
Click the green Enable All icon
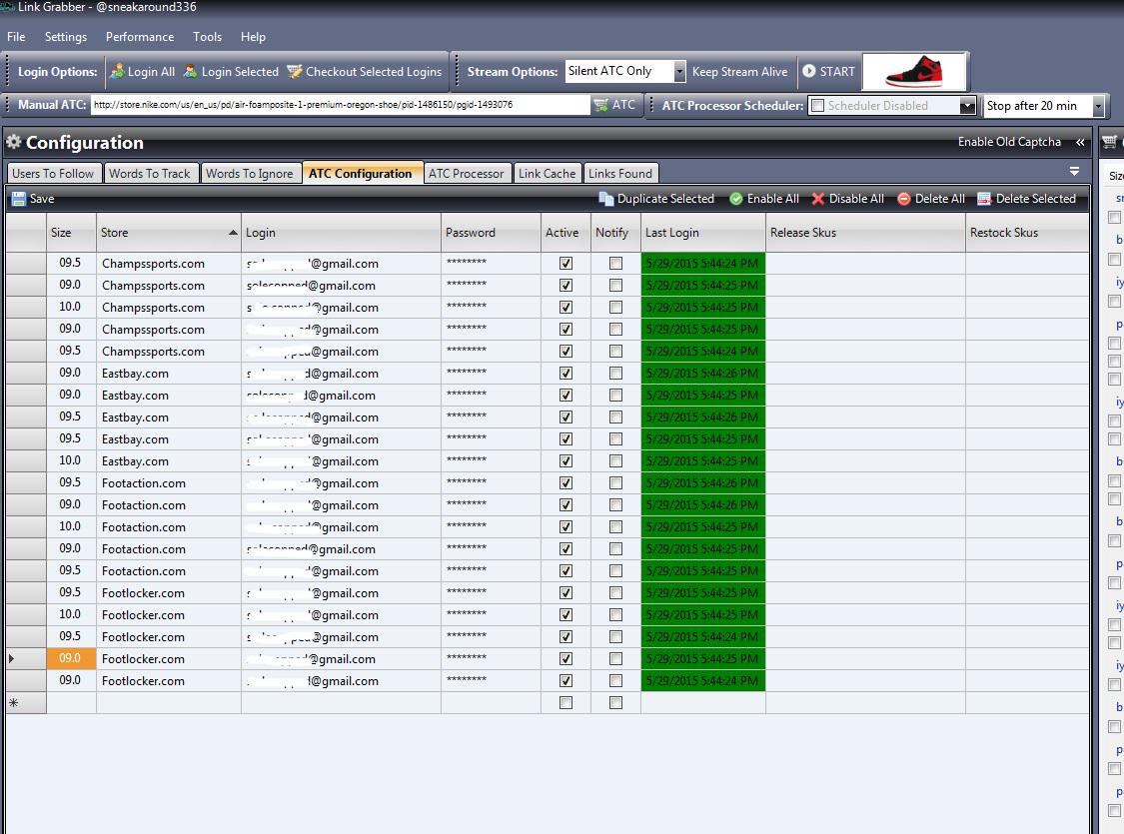click(735, 199)
